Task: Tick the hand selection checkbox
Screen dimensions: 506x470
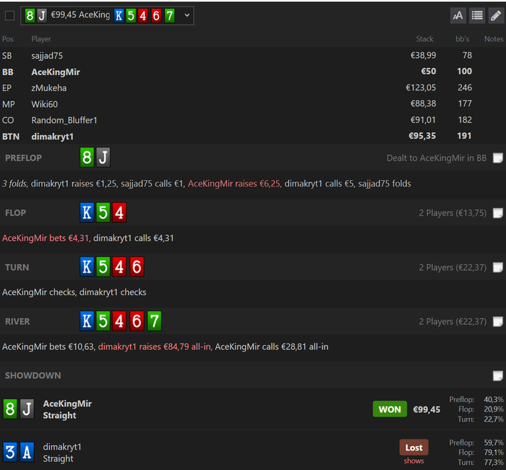Action: (9, 15)
